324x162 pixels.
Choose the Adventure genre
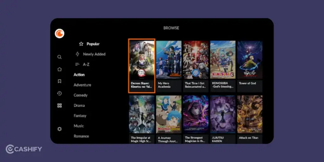82,85
